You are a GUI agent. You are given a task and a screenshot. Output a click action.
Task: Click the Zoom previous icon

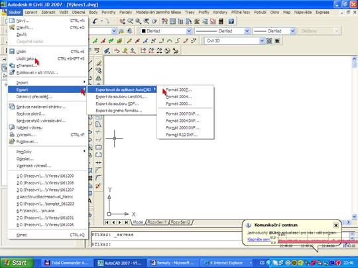pyautogui.click(x=147, y=21)
